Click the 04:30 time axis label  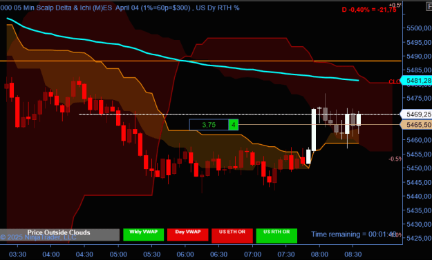click(84, 254)
